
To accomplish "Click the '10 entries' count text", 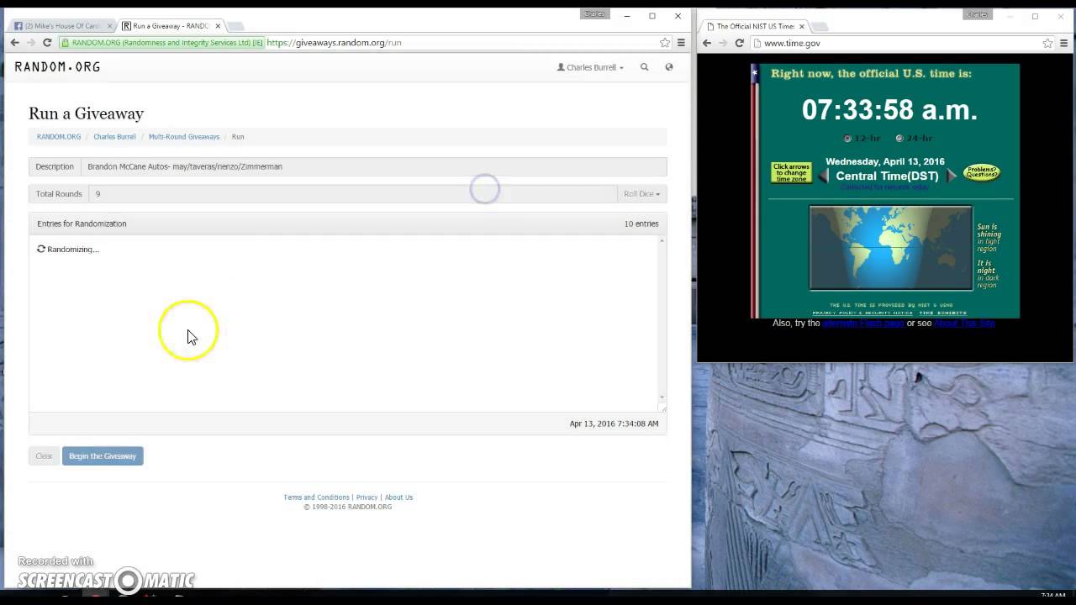I will point(641,224).
